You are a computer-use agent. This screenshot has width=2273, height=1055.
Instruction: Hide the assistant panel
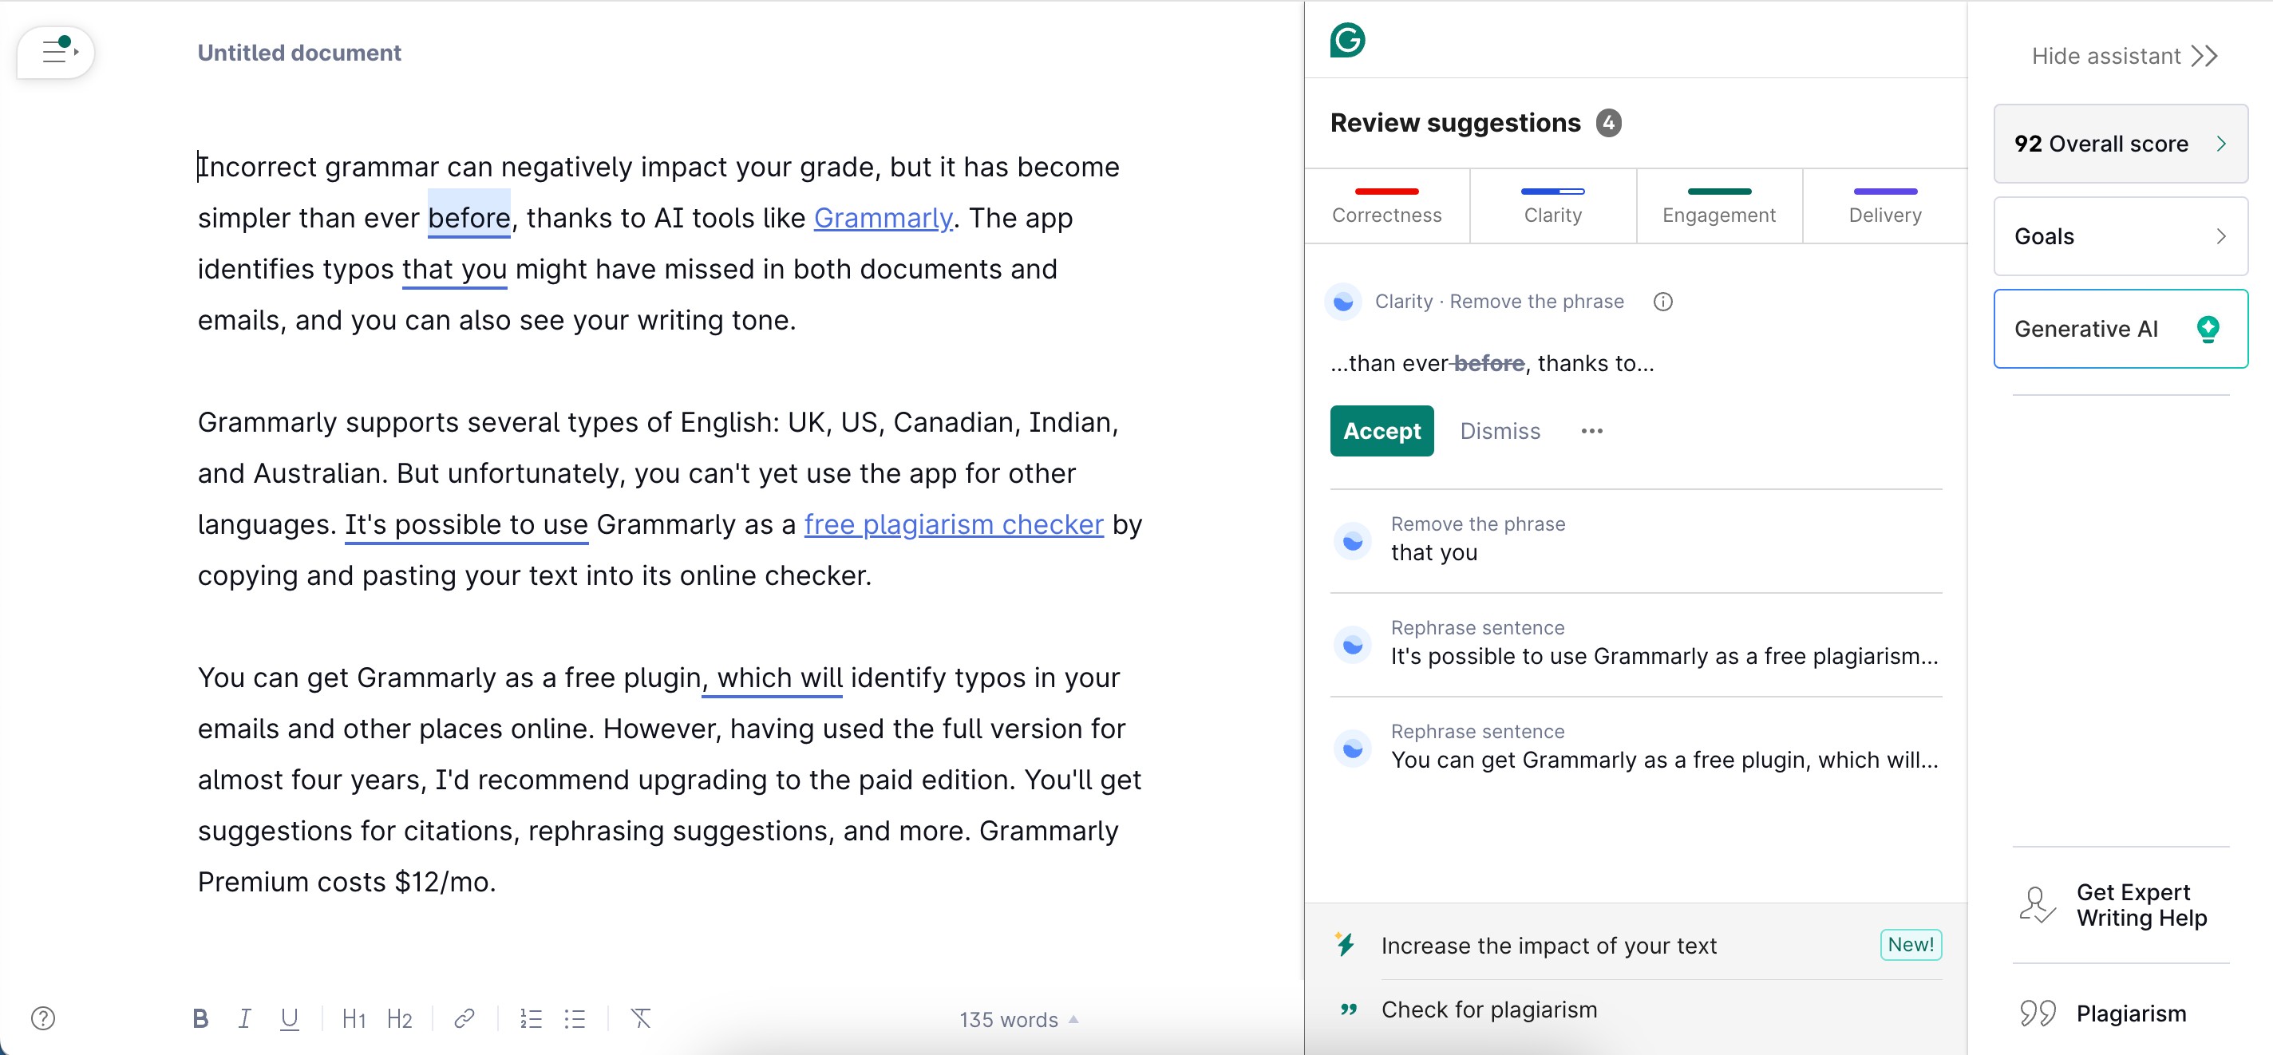coord(2123,57)
